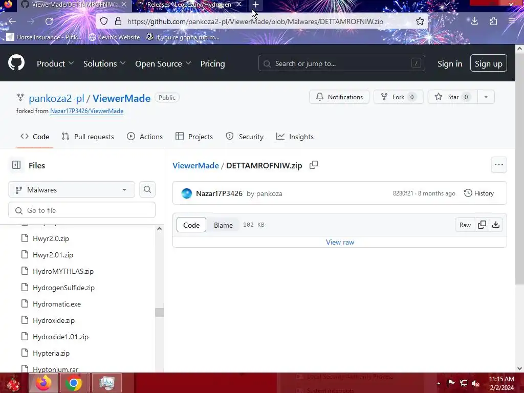Click the Start button ornament
The width and height of the screenshot is (524, 393).
[13, 383]
